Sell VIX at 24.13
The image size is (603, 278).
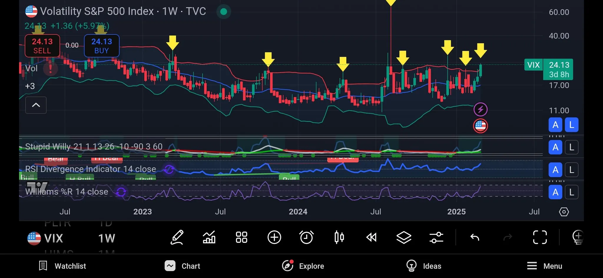(42, 46)
